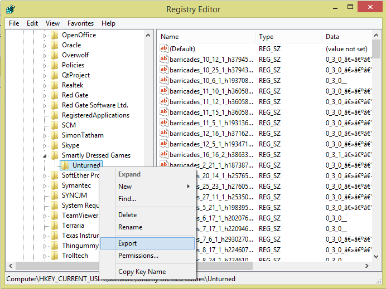Click the tree pane scroll-up arrow

148,35
